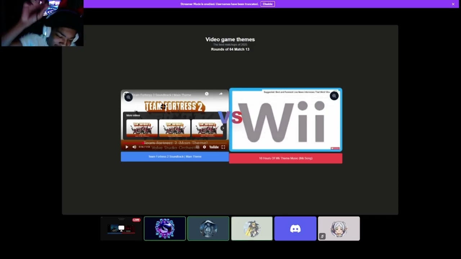Image resolution: width=461 pixels, height=259 pixels.
Task: Open magnifier icon on the Wii video
Action: point(334,96)
